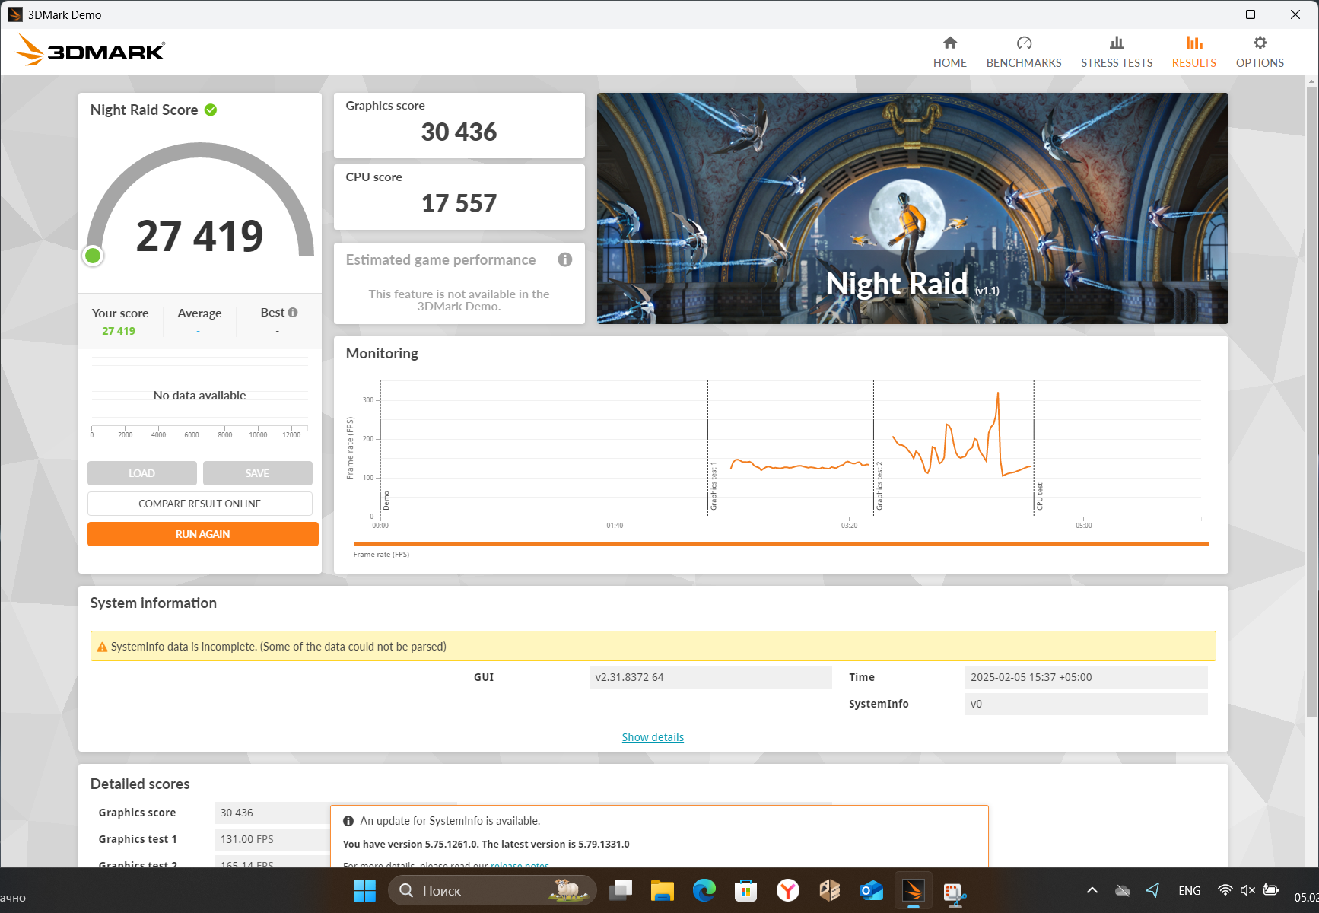
Task: Click the SystemInfo field v0
Action: (x=1085, y=704)
